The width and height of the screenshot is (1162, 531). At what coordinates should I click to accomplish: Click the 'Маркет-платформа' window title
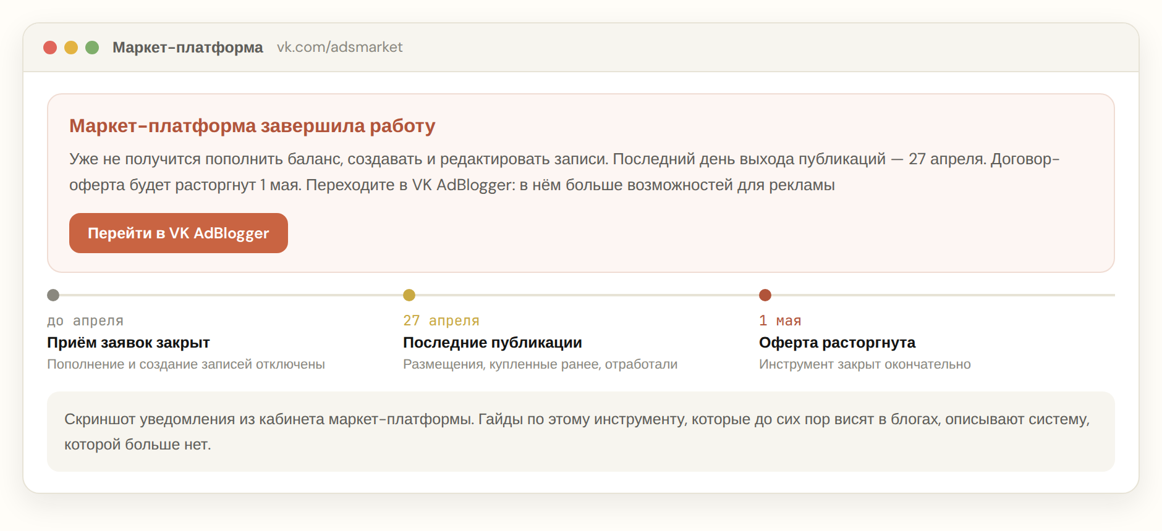pos(188,47)
